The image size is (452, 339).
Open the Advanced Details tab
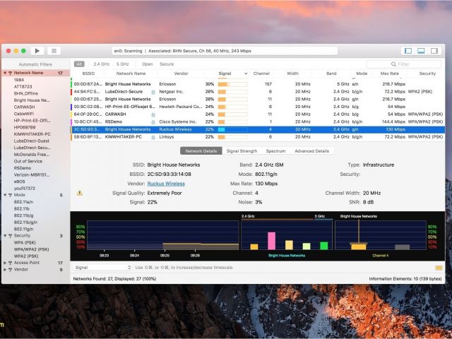click(311, 150)
